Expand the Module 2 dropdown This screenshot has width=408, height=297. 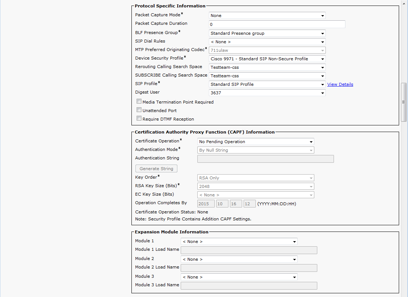[x=239, y=259]
